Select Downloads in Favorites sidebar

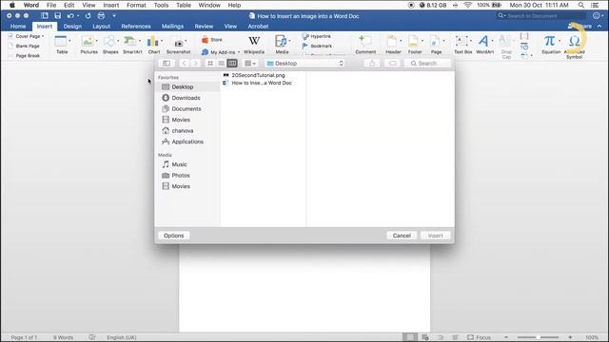pyautogui.click(x=187, y=98)
